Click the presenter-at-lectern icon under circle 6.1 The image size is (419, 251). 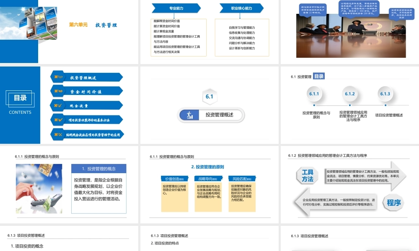point(189,114)
